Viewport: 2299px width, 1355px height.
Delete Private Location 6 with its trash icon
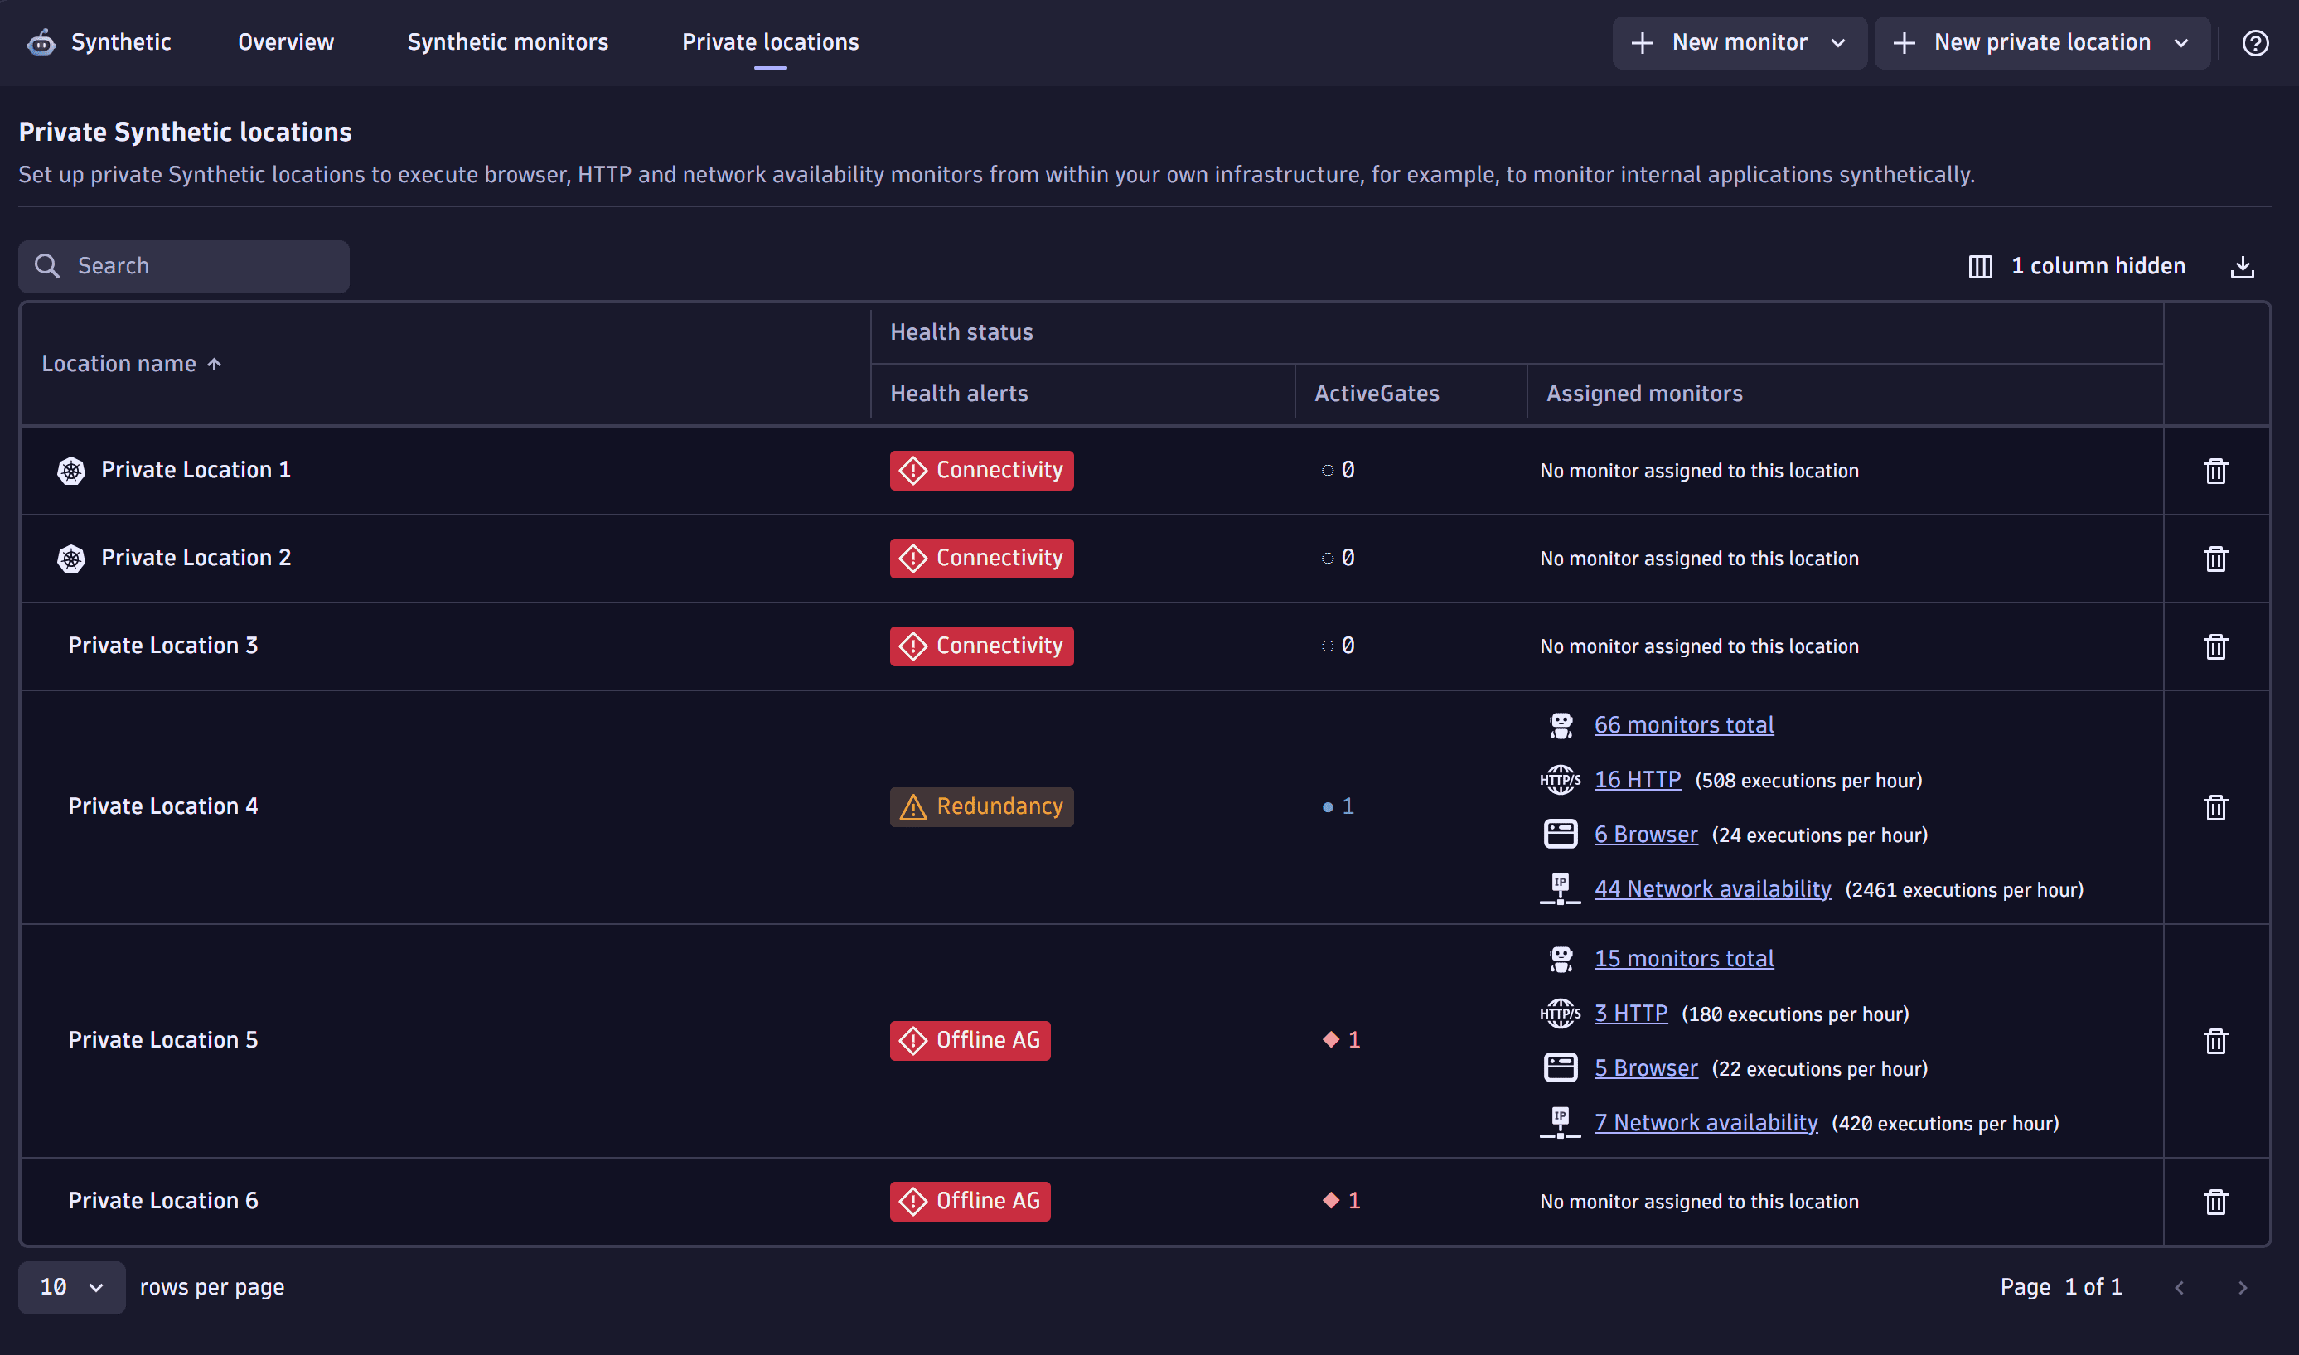[x=2216, y=1201]
